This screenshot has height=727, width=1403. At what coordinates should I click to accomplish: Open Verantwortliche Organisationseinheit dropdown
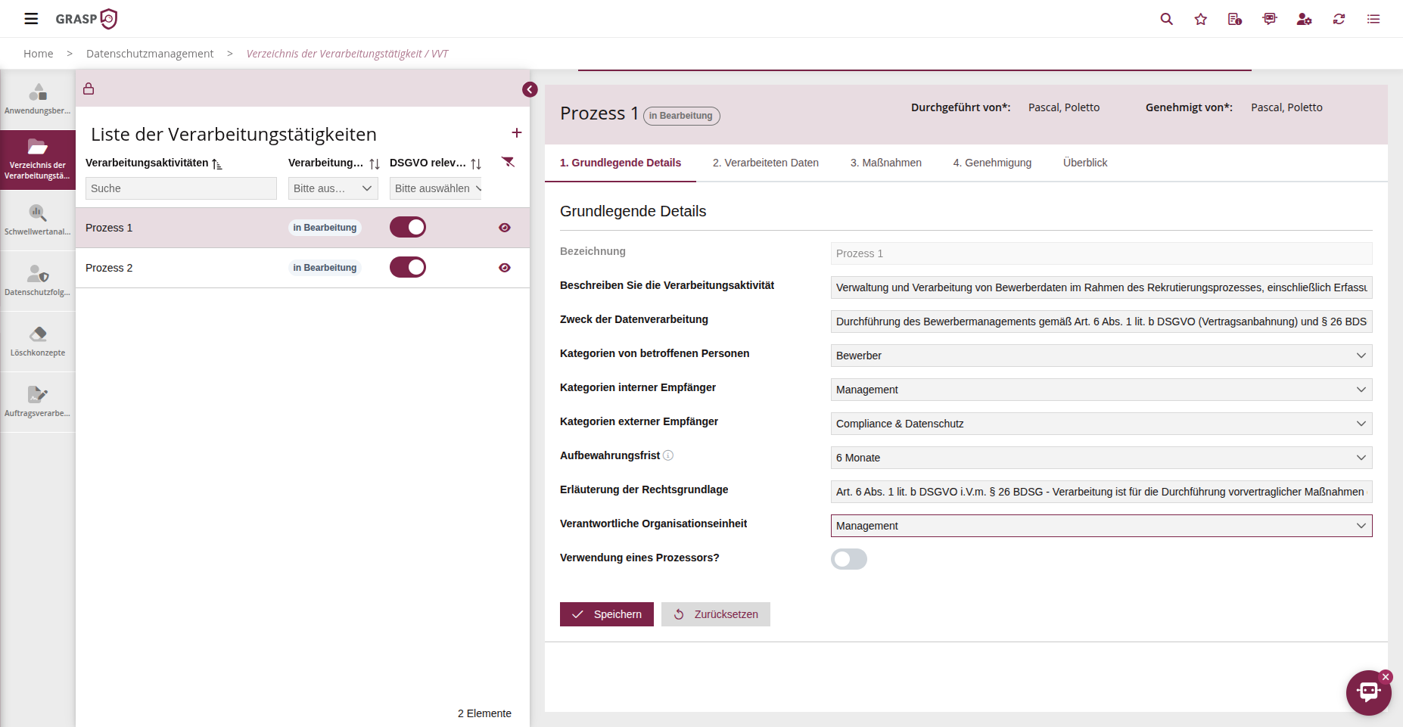pos(1100,526)
